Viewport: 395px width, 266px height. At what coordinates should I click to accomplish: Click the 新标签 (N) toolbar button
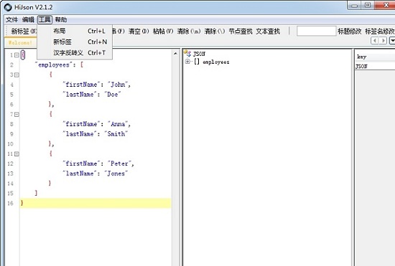24,31
